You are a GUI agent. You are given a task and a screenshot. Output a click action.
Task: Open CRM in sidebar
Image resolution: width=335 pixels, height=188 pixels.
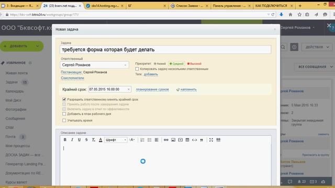[x=9, y=127]
